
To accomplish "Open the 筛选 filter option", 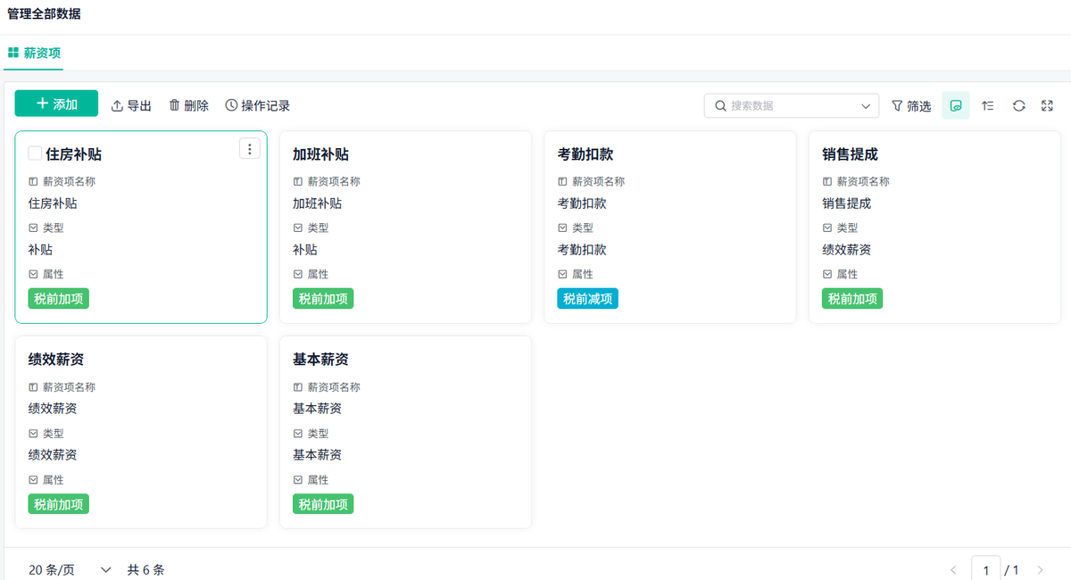I will [911, 105].
